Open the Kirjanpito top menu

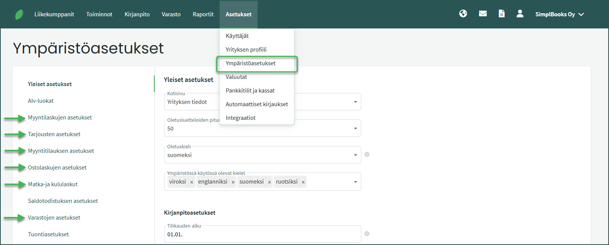tap(137, 14)
